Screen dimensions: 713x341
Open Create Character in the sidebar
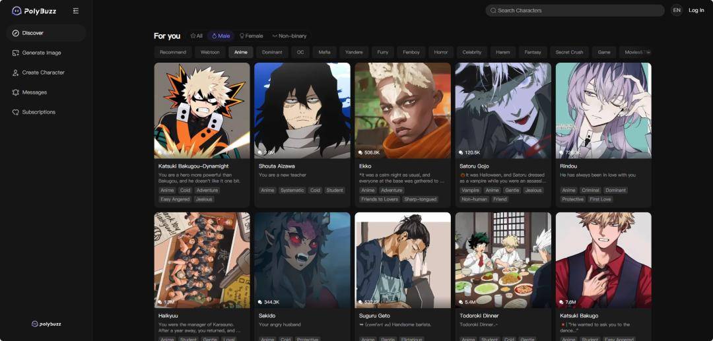pos(46,73)
